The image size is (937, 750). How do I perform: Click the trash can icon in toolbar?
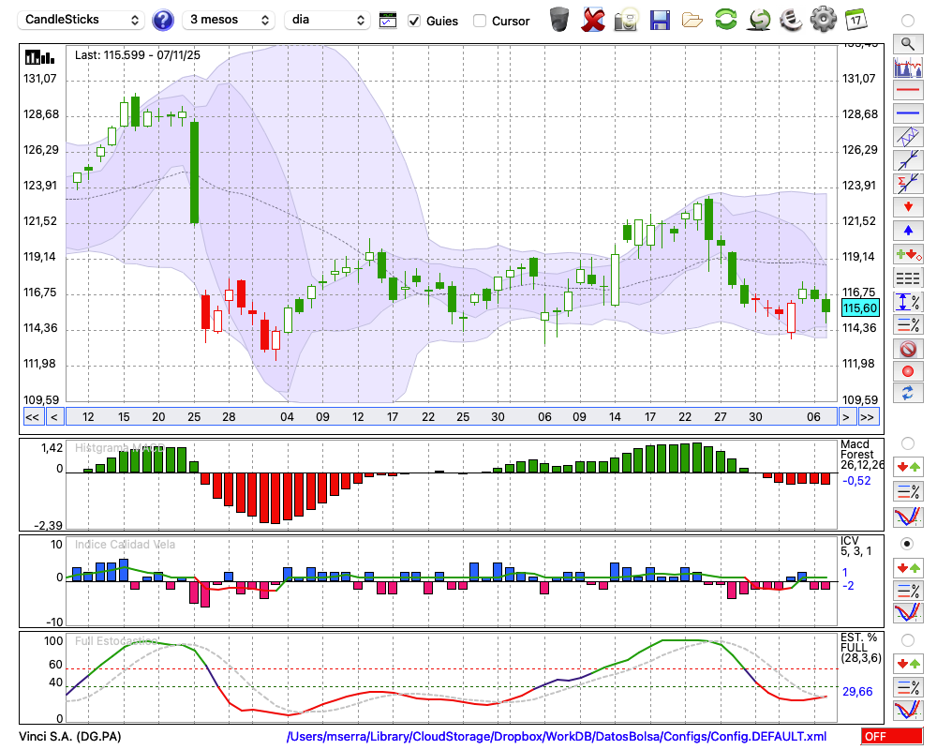(x=559, y=19)
